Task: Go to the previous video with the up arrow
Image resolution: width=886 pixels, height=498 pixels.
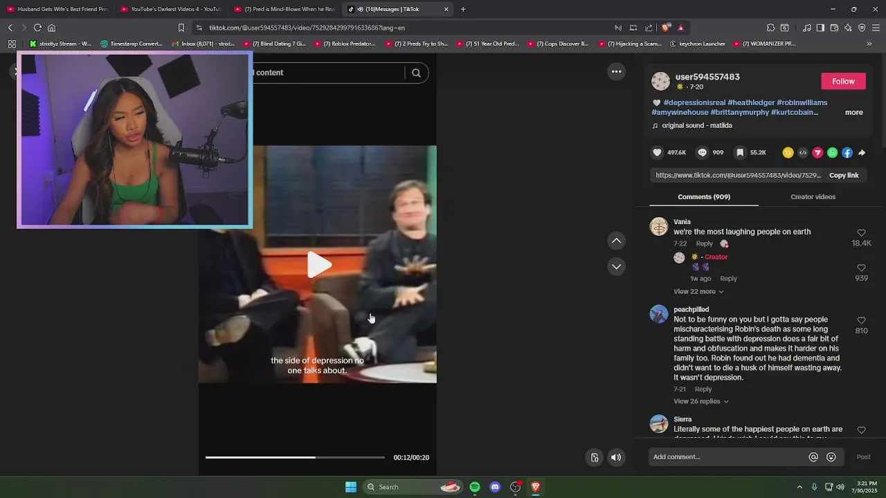Action: point(616,241)
